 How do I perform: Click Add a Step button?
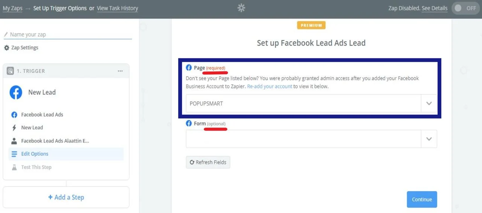pyautogui.click(x=66, y=197)
